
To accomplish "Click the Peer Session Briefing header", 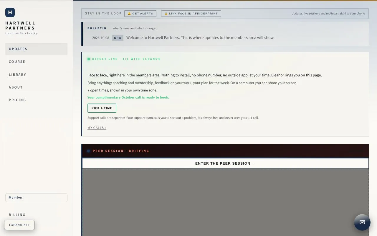I will pyautogui.click(x=121, y=151).
